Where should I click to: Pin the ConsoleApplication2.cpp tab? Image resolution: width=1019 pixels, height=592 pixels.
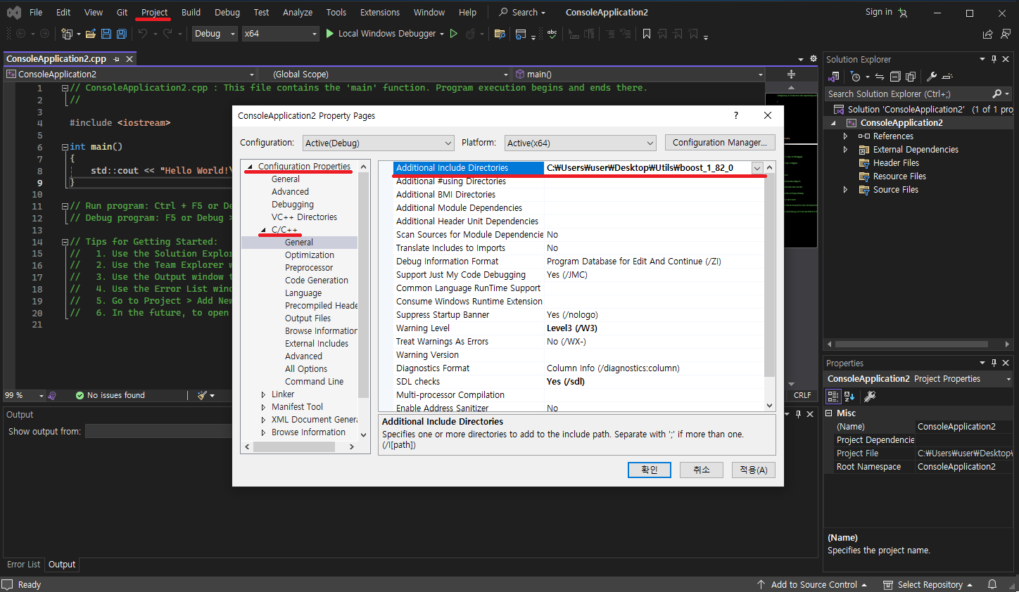pyautogui.click(x=116, y=59)
